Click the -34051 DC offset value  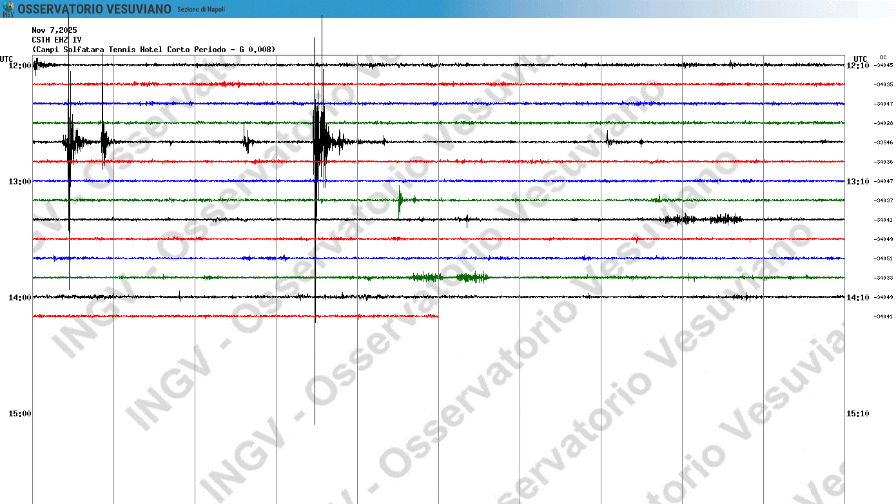[x=883, y=258]
